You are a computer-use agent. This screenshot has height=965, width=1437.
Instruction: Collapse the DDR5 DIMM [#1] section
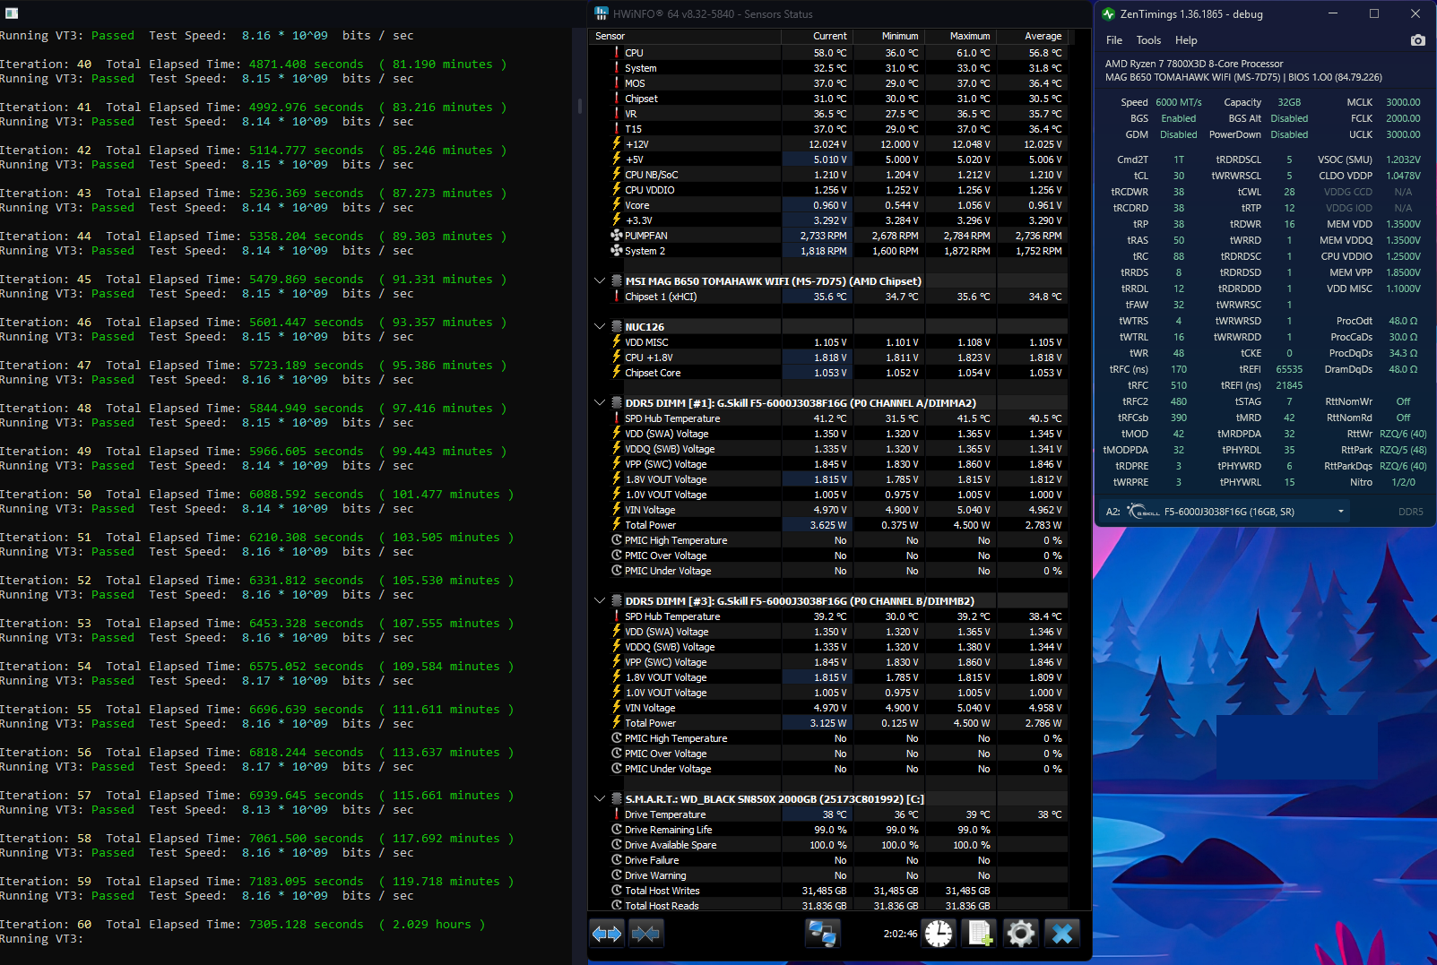(600, 403)
